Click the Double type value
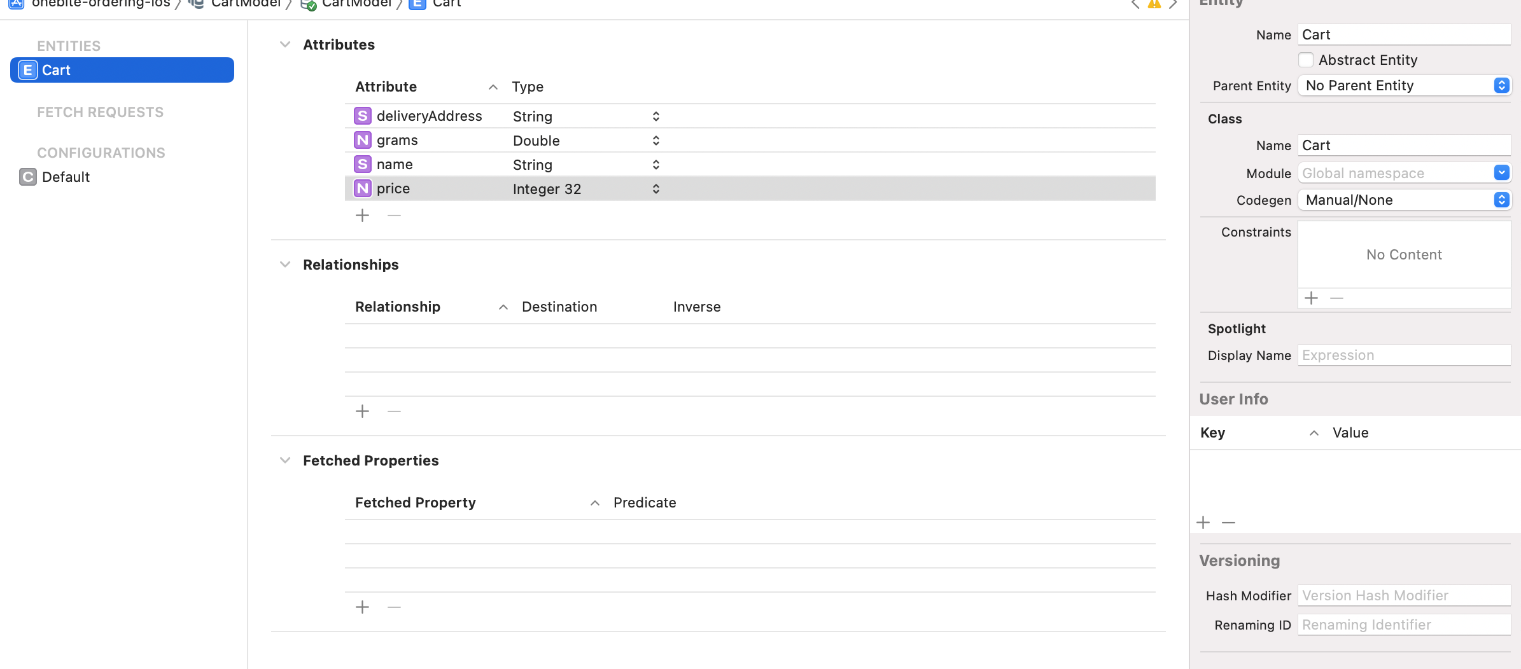 coord(536,141)
